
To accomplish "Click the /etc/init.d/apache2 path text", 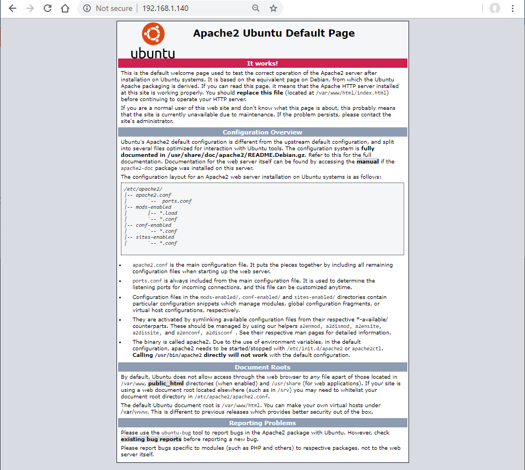I will pyautogui.click(x=315, y=349).
